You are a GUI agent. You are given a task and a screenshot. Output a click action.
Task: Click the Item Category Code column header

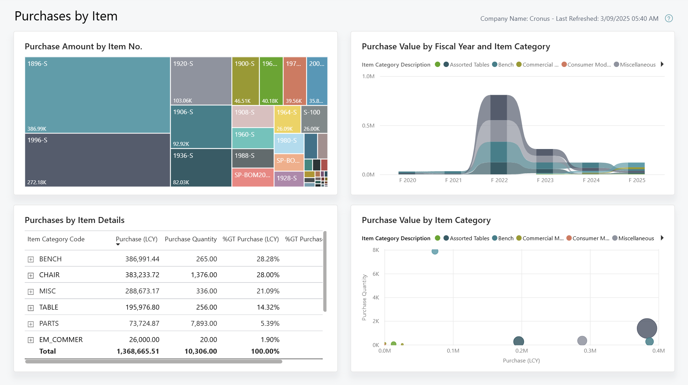click(x=56, y=239)
